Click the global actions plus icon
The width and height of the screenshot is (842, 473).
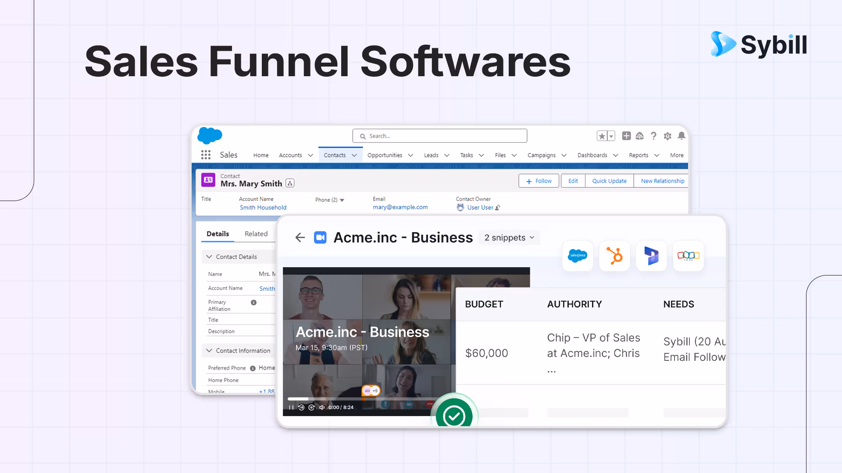626,136
